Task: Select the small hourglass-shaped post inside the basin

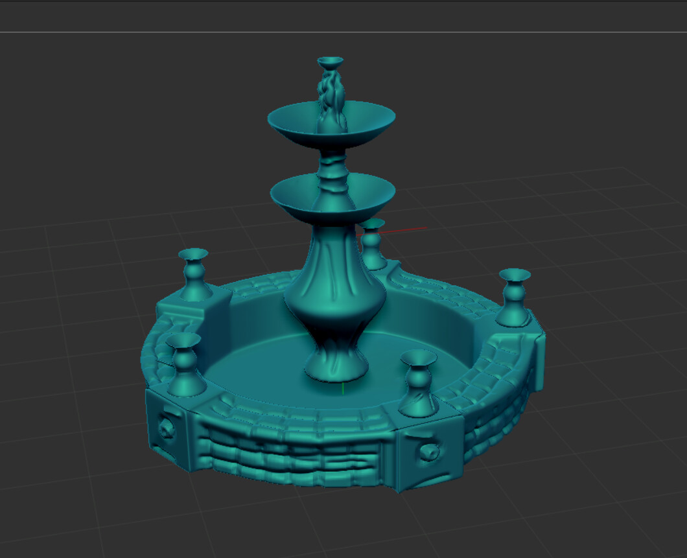Action: click(418, 382)
